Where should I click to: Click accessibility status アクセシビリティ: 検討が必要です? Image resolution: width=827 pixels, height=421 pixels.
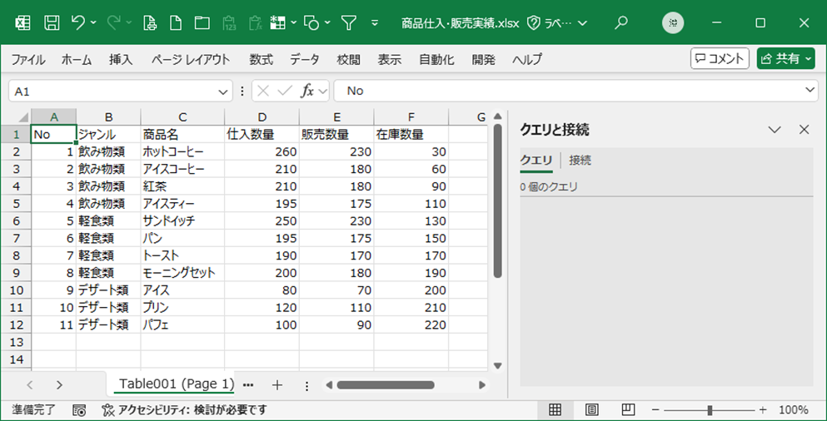pyautogui.click(x=184, y=410)
